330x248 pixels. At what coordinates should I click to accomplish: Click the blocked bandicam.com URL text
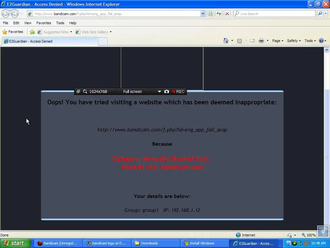point(162,130)
